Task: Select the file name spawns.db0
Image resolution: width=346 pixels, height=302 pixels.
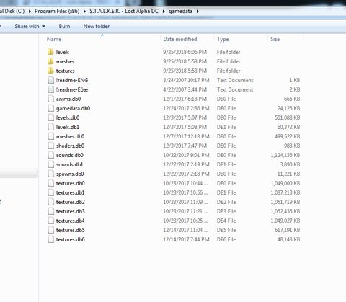Action: coord(70,174)
